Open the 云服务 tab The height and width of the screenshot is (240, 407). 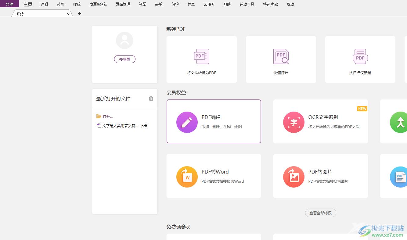pyautogui.click(x=209, y=4)
